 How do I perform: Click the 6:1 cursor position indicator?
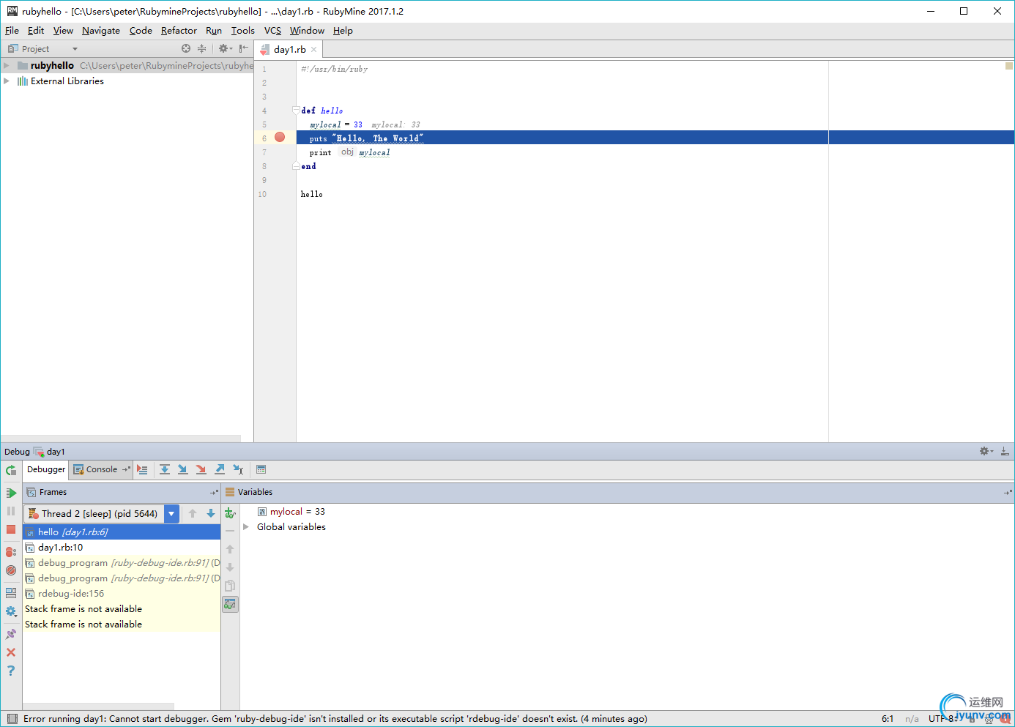(888, 719)
